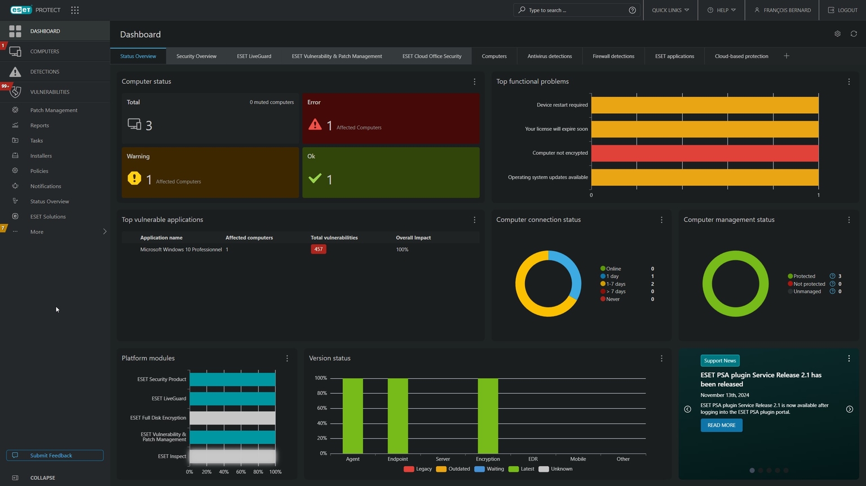866x486 pixels.
Task: Open the Vulnerabilities shield icon
Action: pyautogui.click(x=15, y=92)
